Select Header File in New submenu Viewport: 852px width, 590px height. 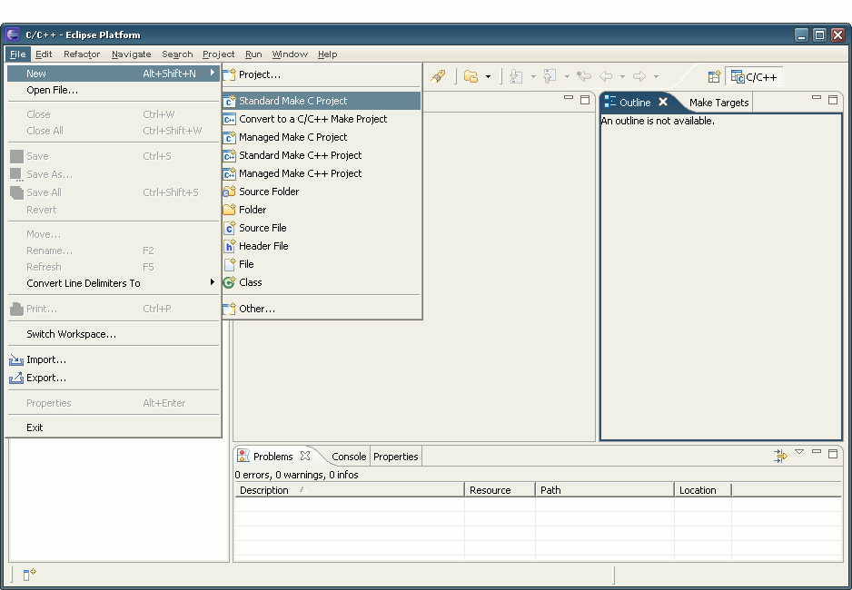[x=322, y=246]
